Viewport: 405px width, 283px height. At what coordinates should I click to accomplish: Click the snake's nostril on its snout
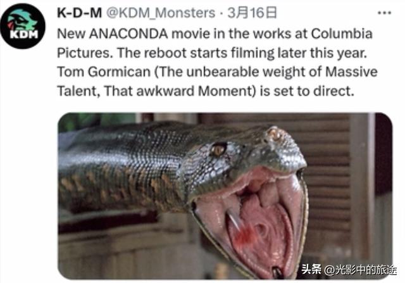(274, 134)
